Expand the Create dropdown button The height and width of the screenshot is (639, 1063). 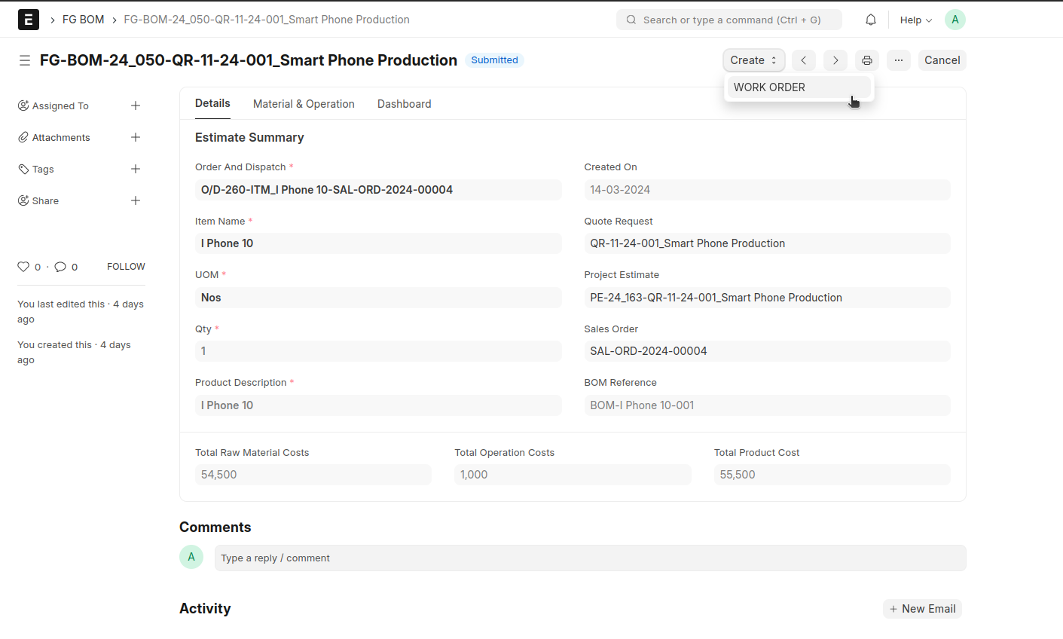coord(753,60)
